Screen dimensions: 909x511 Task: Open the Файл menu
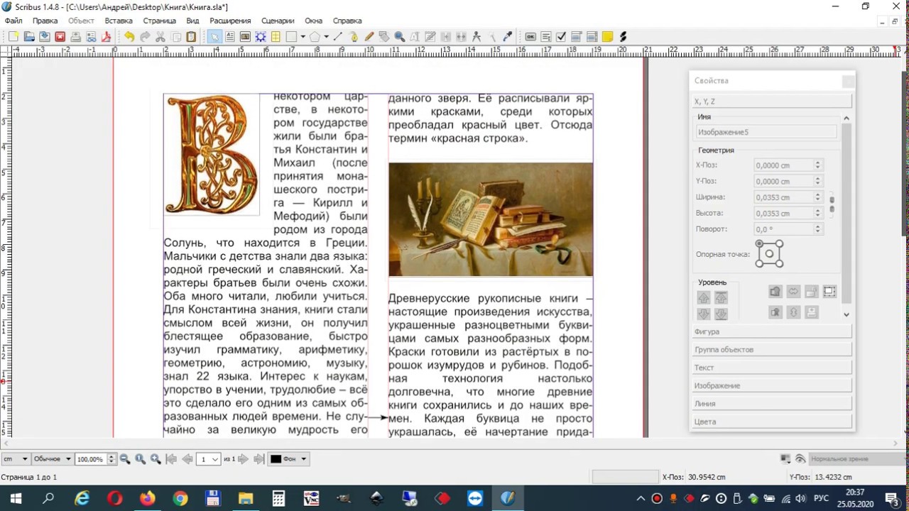[13, 21]
